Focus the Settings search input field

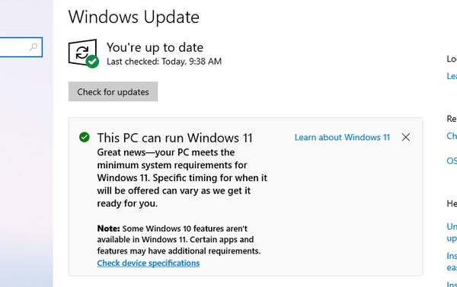point(21,47)
